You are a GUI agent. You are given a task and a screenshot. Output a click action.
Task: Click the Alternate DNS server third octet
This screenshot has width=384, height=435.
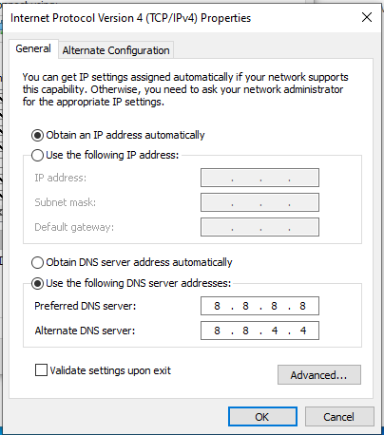pyautogui.click(x=275, y=331)
